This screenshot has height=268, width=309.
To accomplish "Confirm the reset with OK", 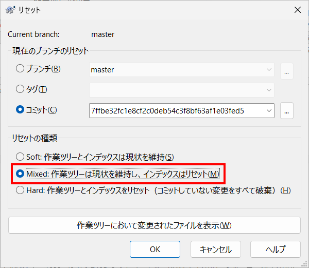I will pyautogui.click(x=155, y=249).
